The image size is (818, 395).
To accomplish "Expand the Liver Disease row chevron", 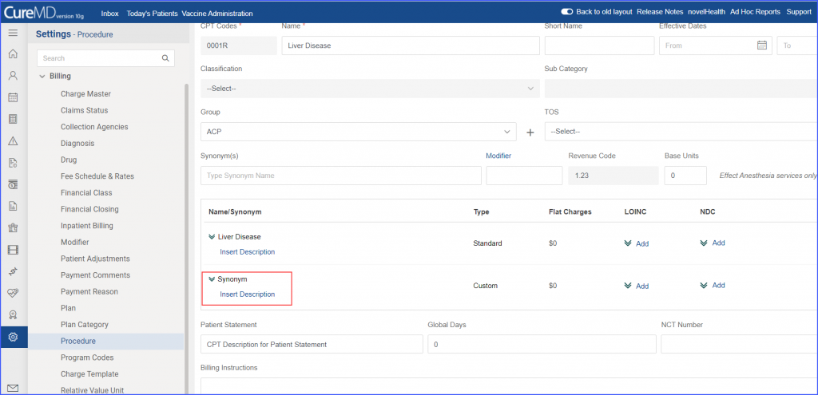I will tap(212, 236).
